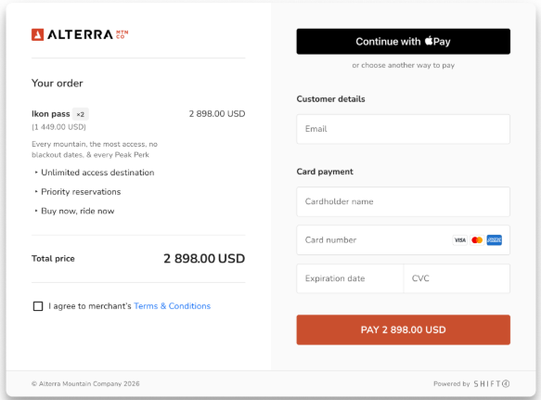Viewport: 541px width, 400px height.
Task: Click the Shift4 logo in footer
Action: coord(492,384)
